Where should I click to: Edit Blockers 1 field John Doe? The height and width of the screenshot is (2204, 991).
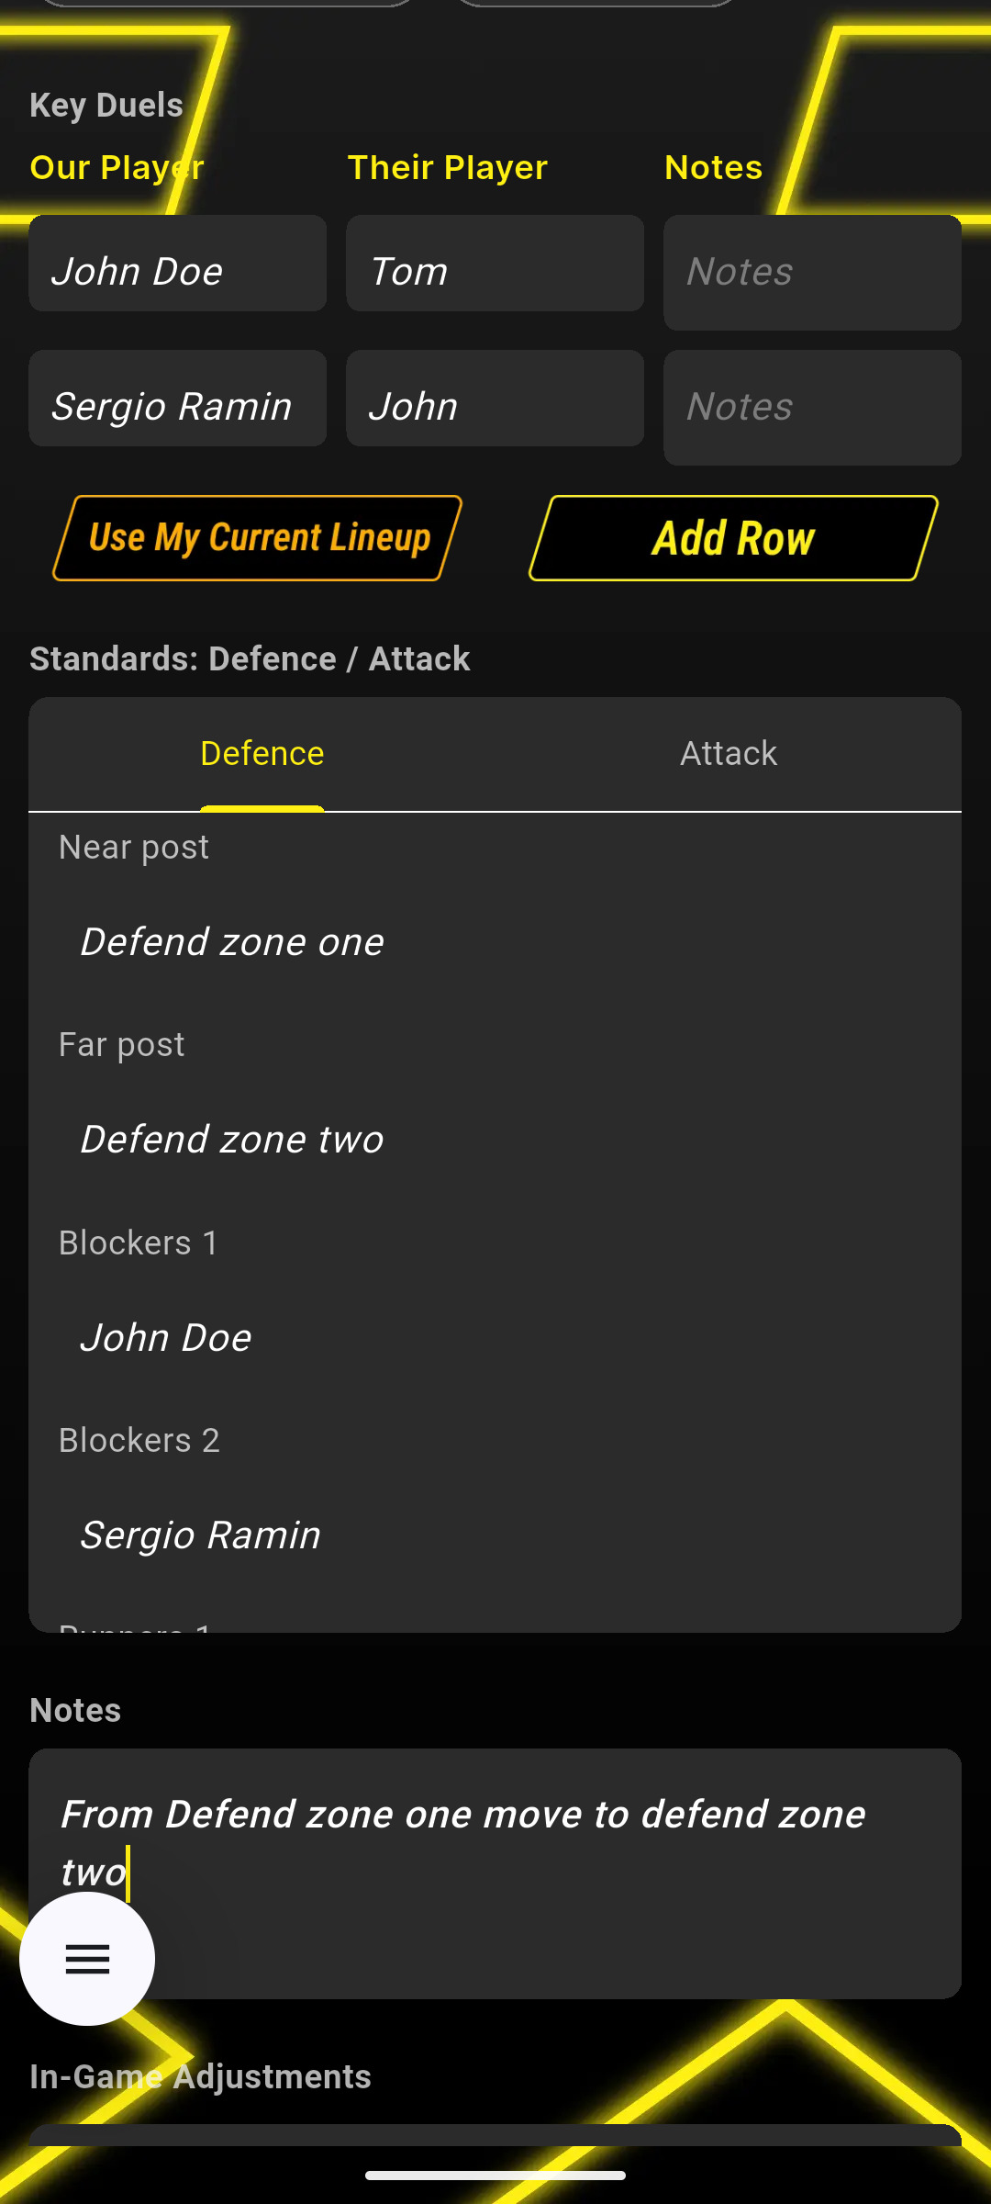click(x=495, y=1338)
